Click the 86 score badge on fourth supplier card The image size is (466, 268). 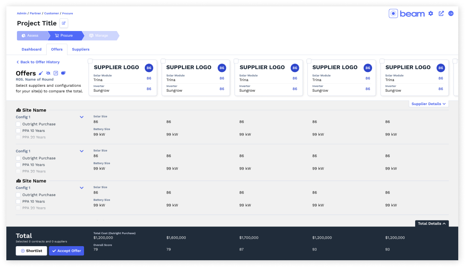coord(368,68)
